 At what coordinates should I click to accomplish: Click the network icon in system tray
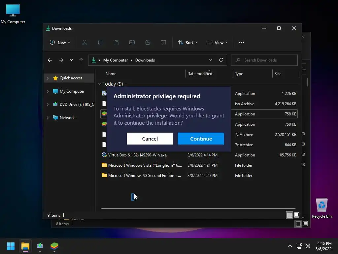tap(299, 246)
